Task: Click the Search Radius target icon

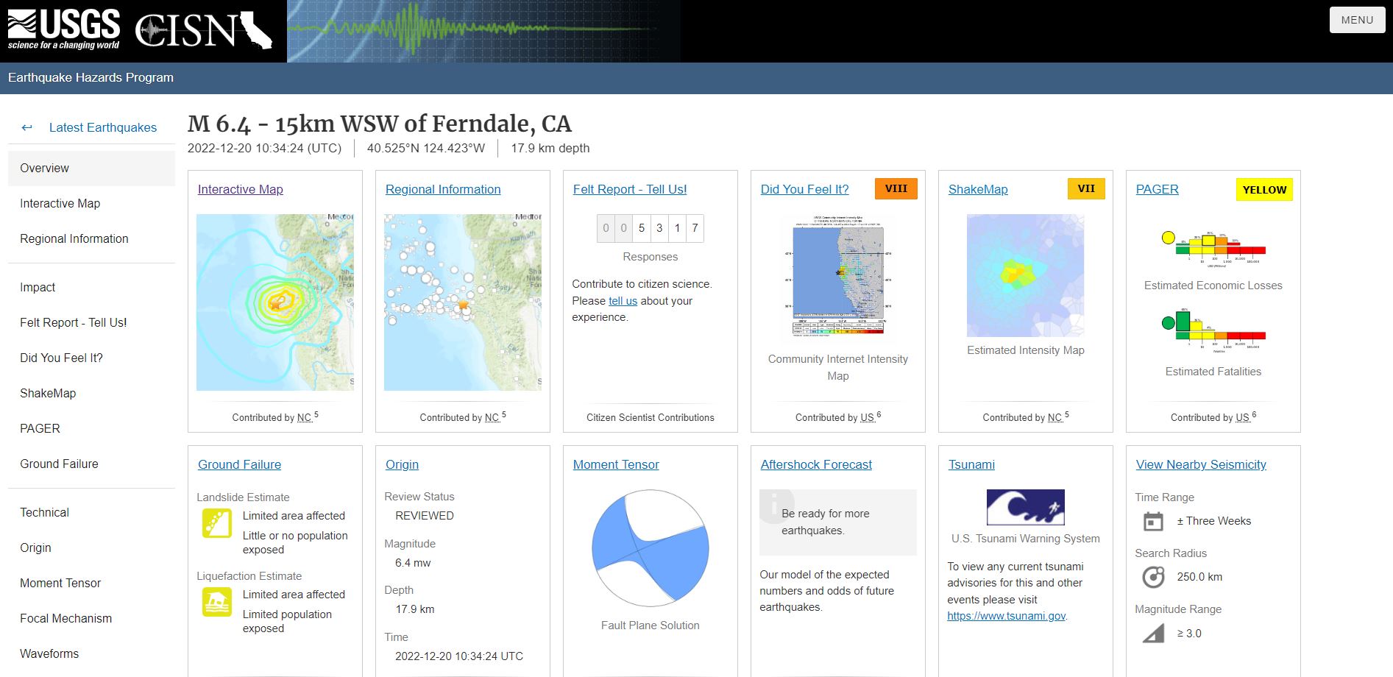Action: point(1153,577)
